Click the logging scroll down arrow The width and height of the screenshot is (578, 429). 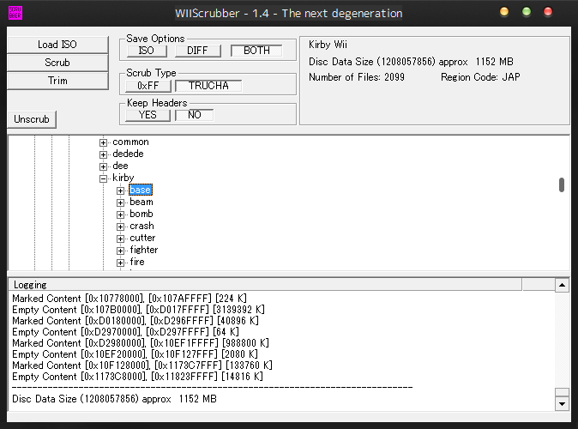[x=562, y=403]
